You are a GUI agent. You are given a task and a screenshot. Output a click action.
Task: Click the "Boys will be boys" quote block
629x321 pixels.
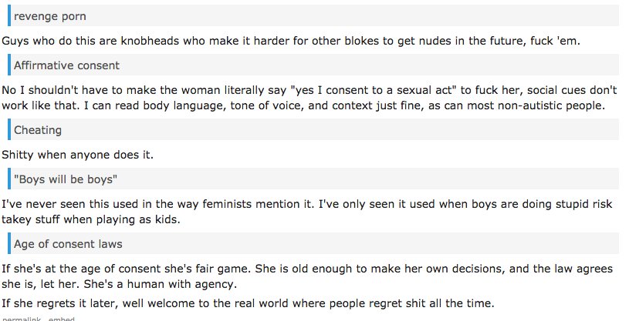313,179
